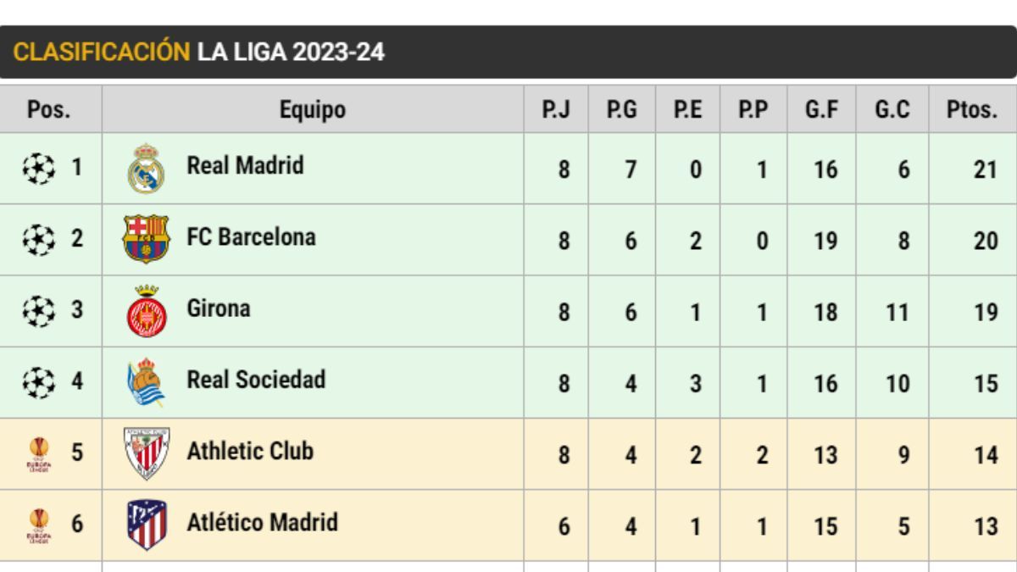Click Champions League icon beside position 3
The width and height of the screenshot is (1017, 572).
coord(38,311)
